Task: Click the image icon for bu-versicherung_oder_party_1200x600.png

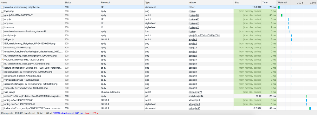Action: (x=2, y=64)
